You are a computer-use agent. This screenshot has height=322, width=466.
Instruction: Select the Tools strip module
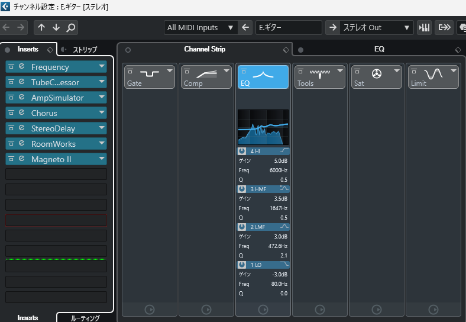click(319, 77)
